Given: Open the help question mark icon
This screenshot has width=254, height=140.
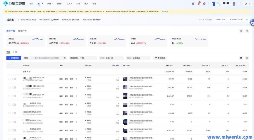Looking at the screenshot, I should pyautogui.click(x=204, y=4).
